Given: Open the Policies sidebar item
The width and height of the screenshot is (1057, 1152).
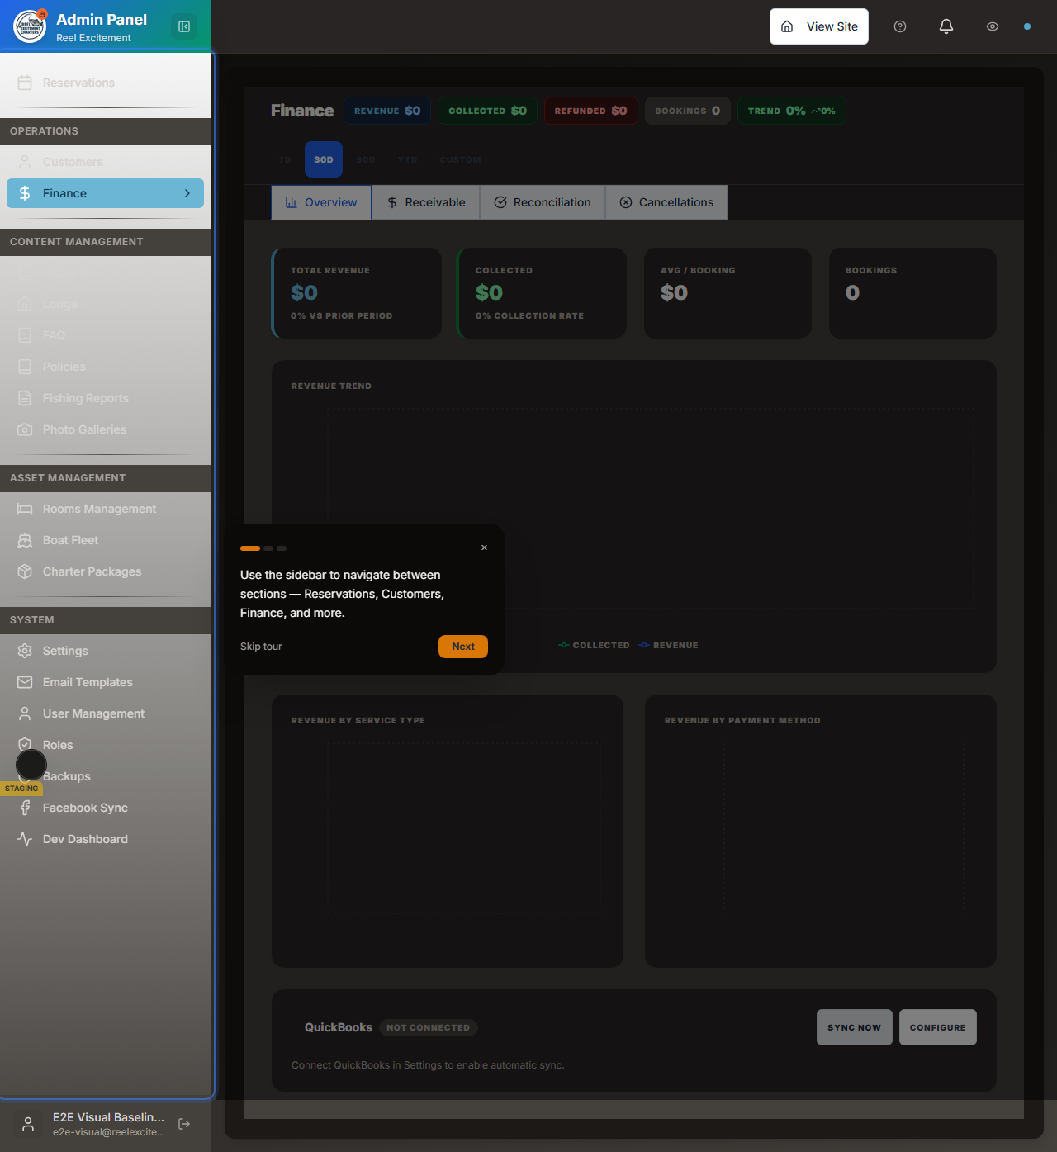Looking at the screenshot, I should point(105,367).
